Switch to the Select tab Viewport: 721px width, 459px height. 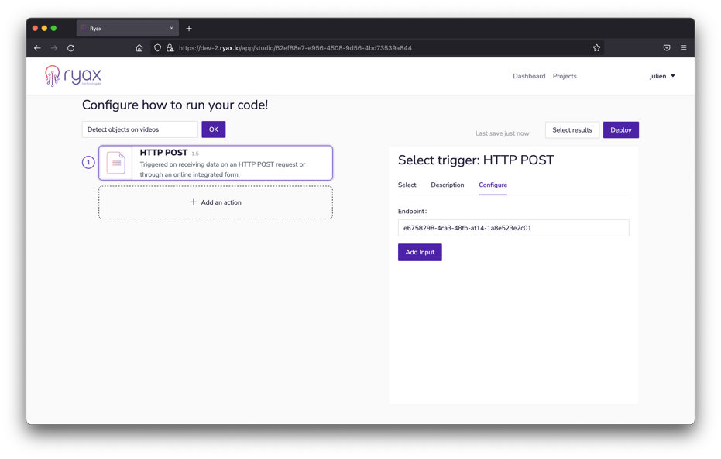[x=407, y=185]
